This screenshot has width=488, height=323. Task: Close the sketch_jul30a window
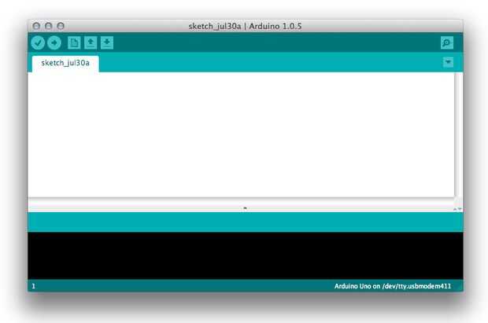pos(36,26)
